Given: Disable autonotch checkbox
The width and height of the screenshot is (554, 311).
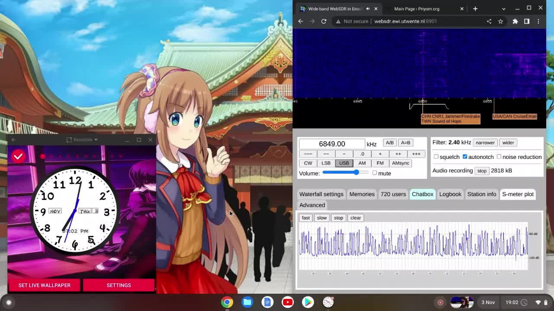Looking at the screenshot, I should click(x=465, y=157).
